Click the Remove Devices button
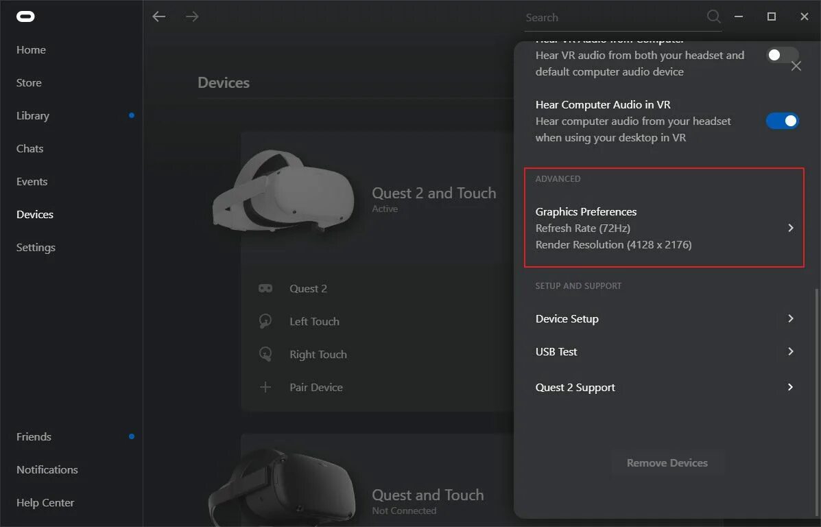The width and height of the screenshot is (821, 527). click(667, 462)
